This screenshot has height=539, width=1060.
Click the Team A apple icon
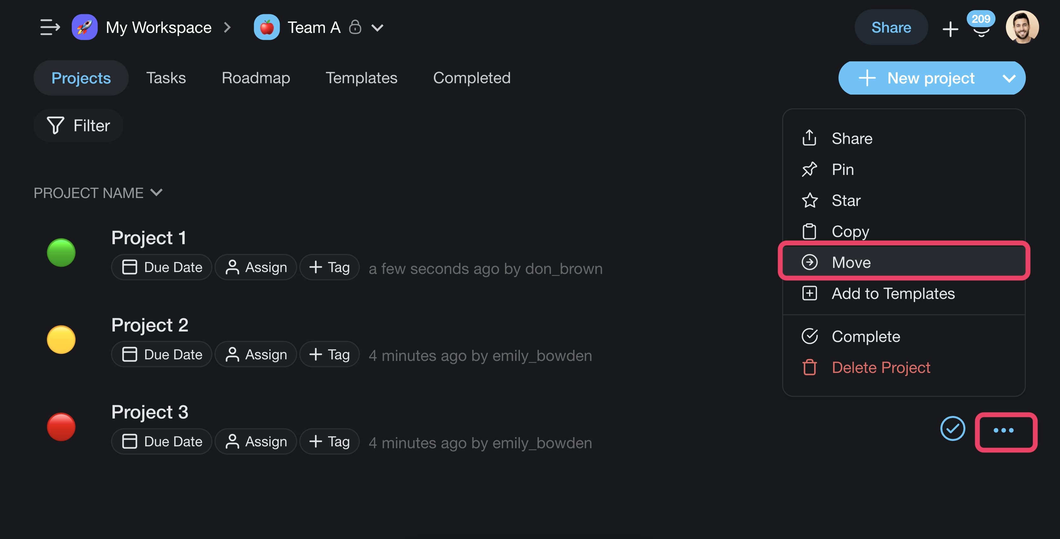[267, 27]
